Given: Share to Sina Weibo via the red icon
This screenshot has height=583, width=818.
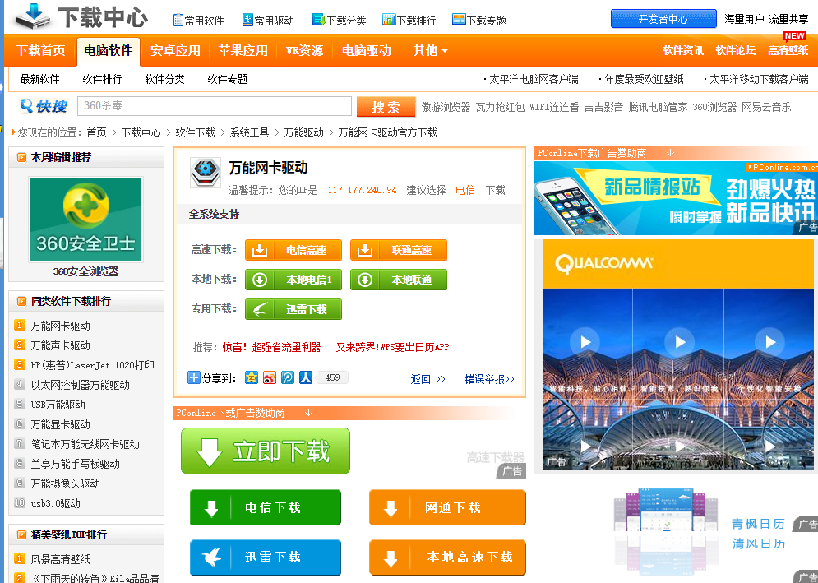Looking at the screenshot, I should pyautogui.click(x=269, y=377).
